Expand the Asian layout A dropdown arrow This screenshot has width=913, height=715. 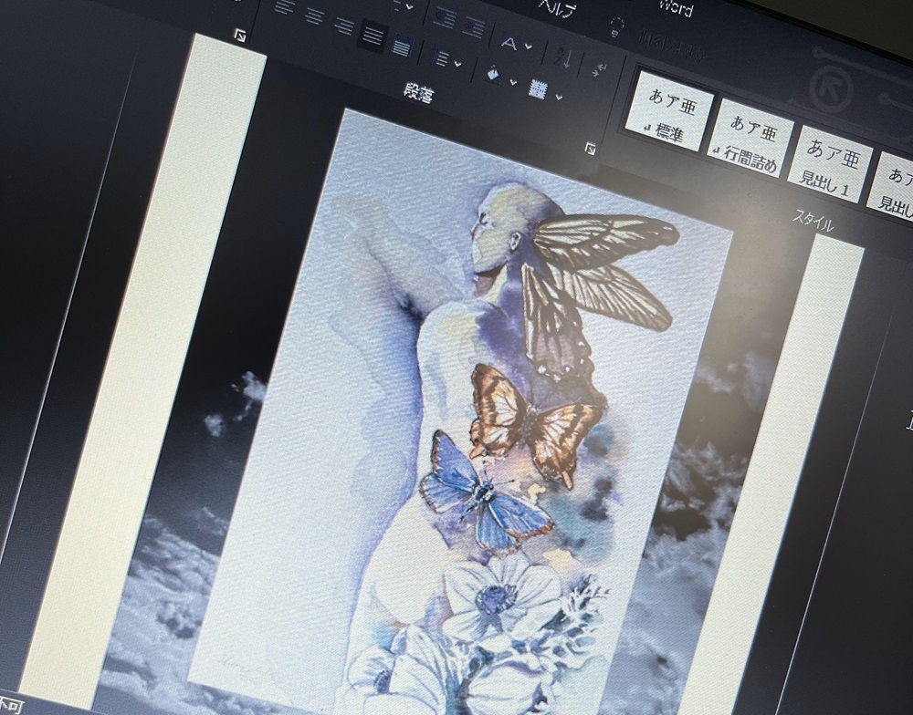point(528,47)
